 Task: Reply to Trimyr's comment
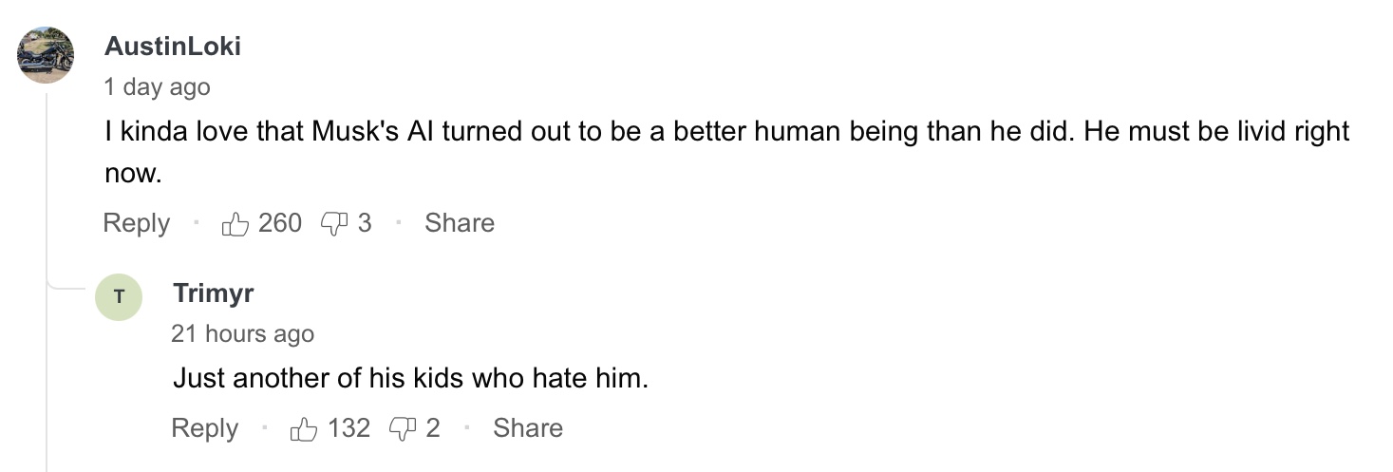point(204,428)
